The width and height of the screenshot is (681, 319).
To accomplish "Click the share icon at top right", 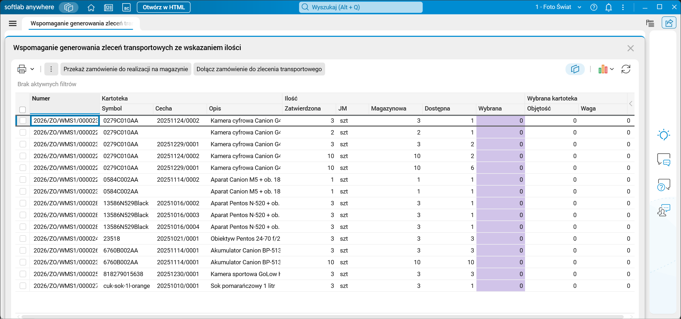I will [668, 23].
